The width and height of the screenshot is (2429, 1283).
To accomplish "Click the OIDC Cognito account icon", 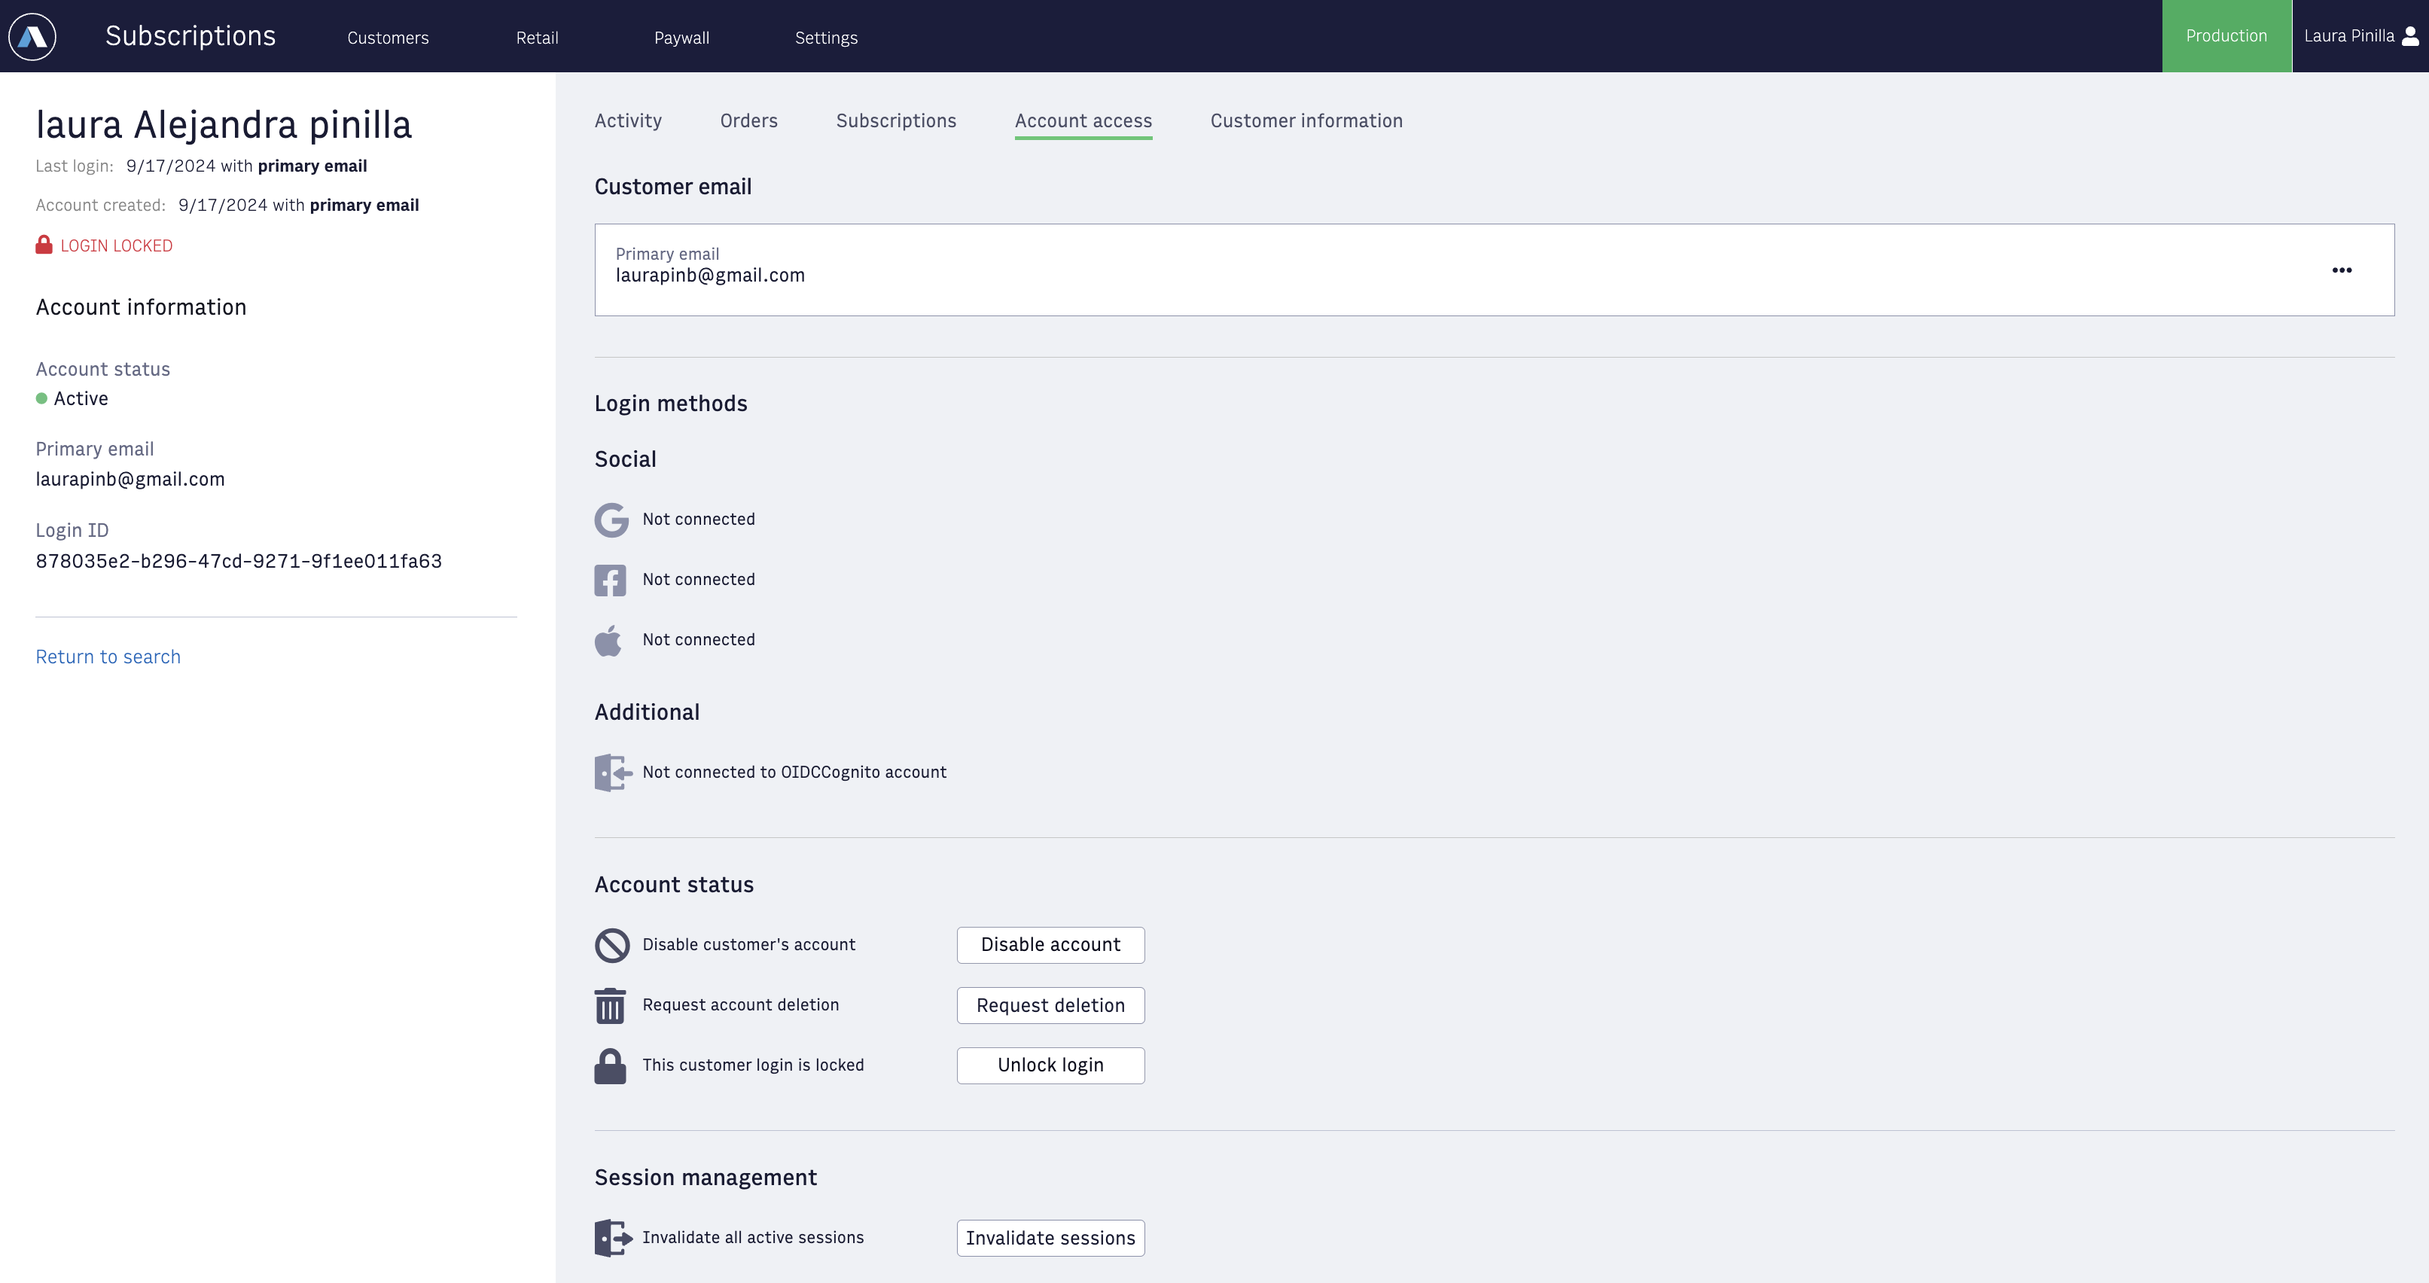I will coord(611,773).
